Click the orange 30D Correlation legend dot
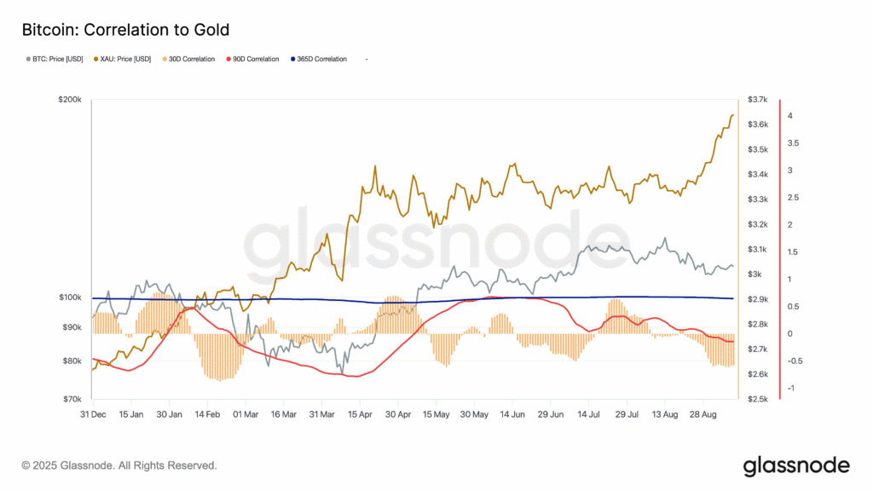Image resolution: width=873 pixels, height=491 pixels. [162, 59]
